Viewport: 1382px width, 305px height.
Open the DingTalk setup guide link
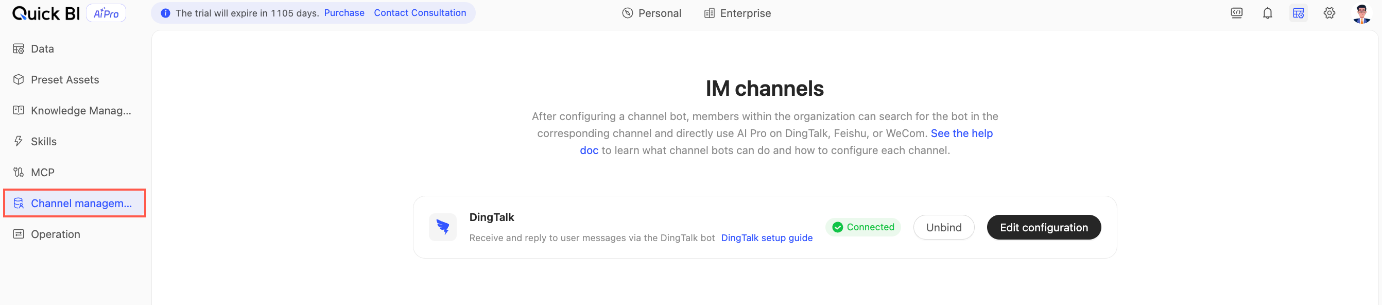tap(766, 238)
